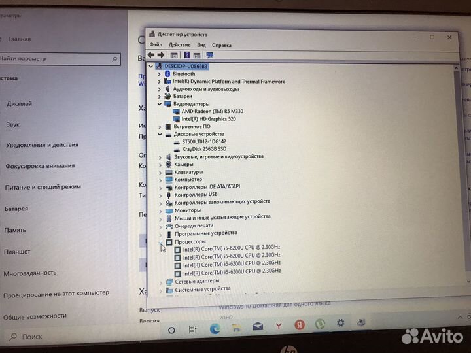
Task: Open the Вид menu
Action: coord(201,45)
